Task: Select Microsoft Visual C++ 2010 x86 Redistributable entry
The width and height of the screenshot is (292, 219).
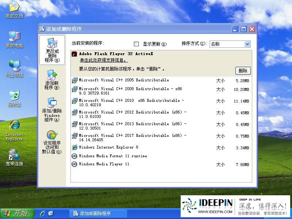Action: point(161,103)
